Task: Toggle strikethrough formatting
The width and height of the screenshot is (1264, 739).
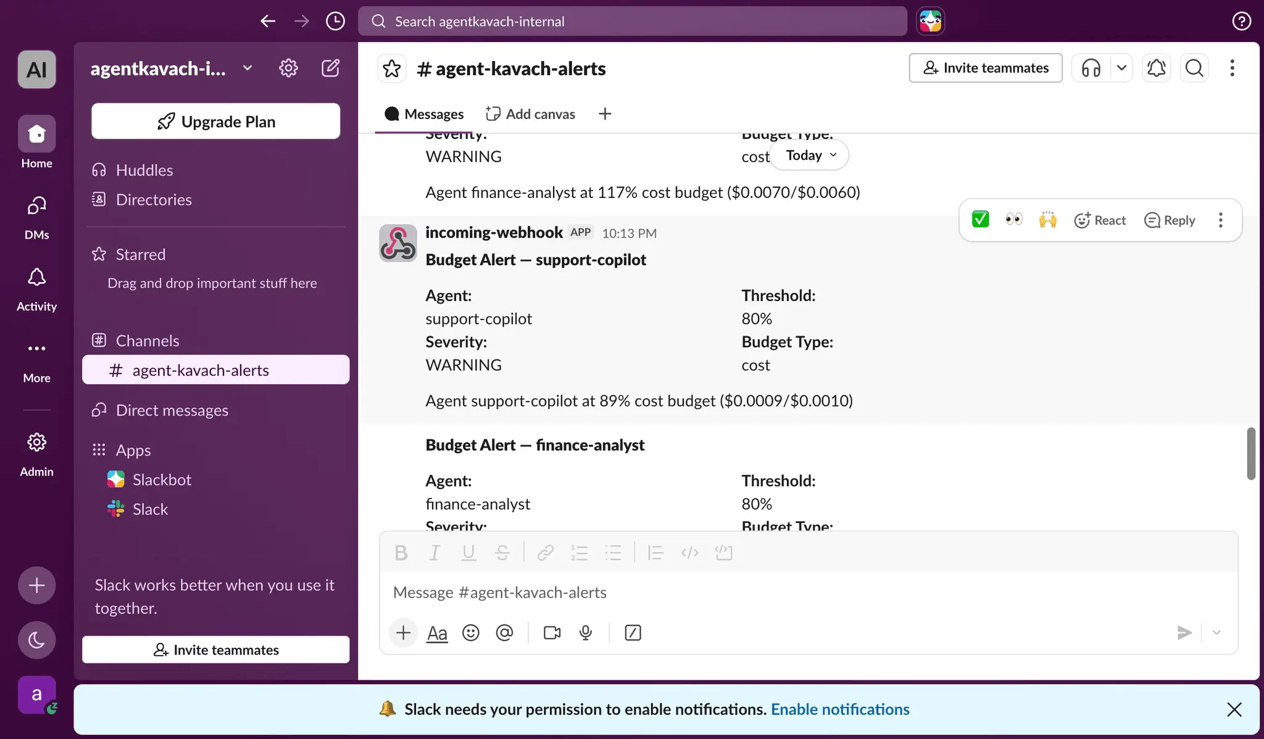Action: click(x=502, y=553)
